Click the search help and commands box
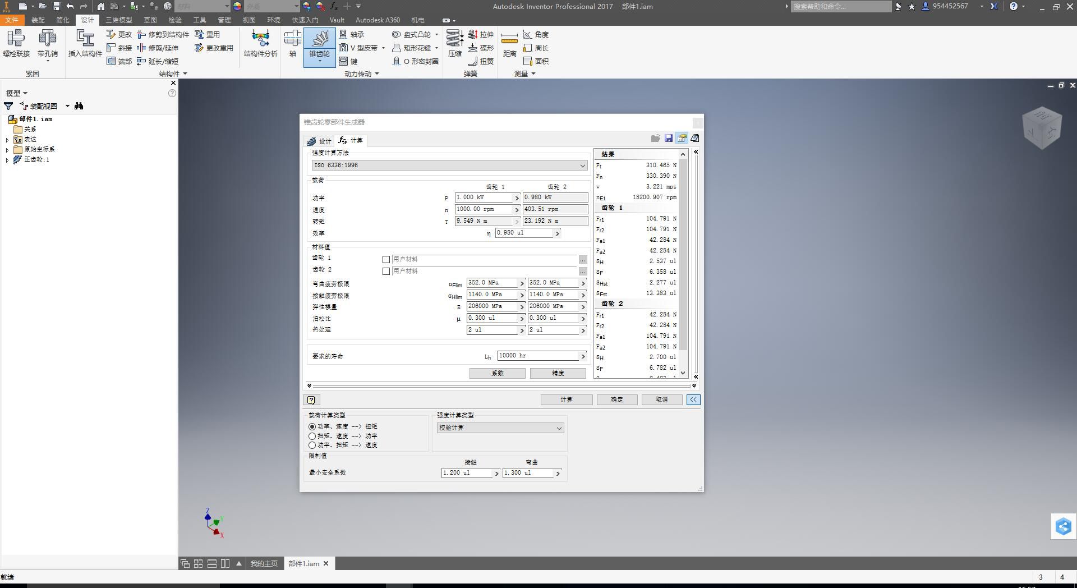 tap(841, 6)
